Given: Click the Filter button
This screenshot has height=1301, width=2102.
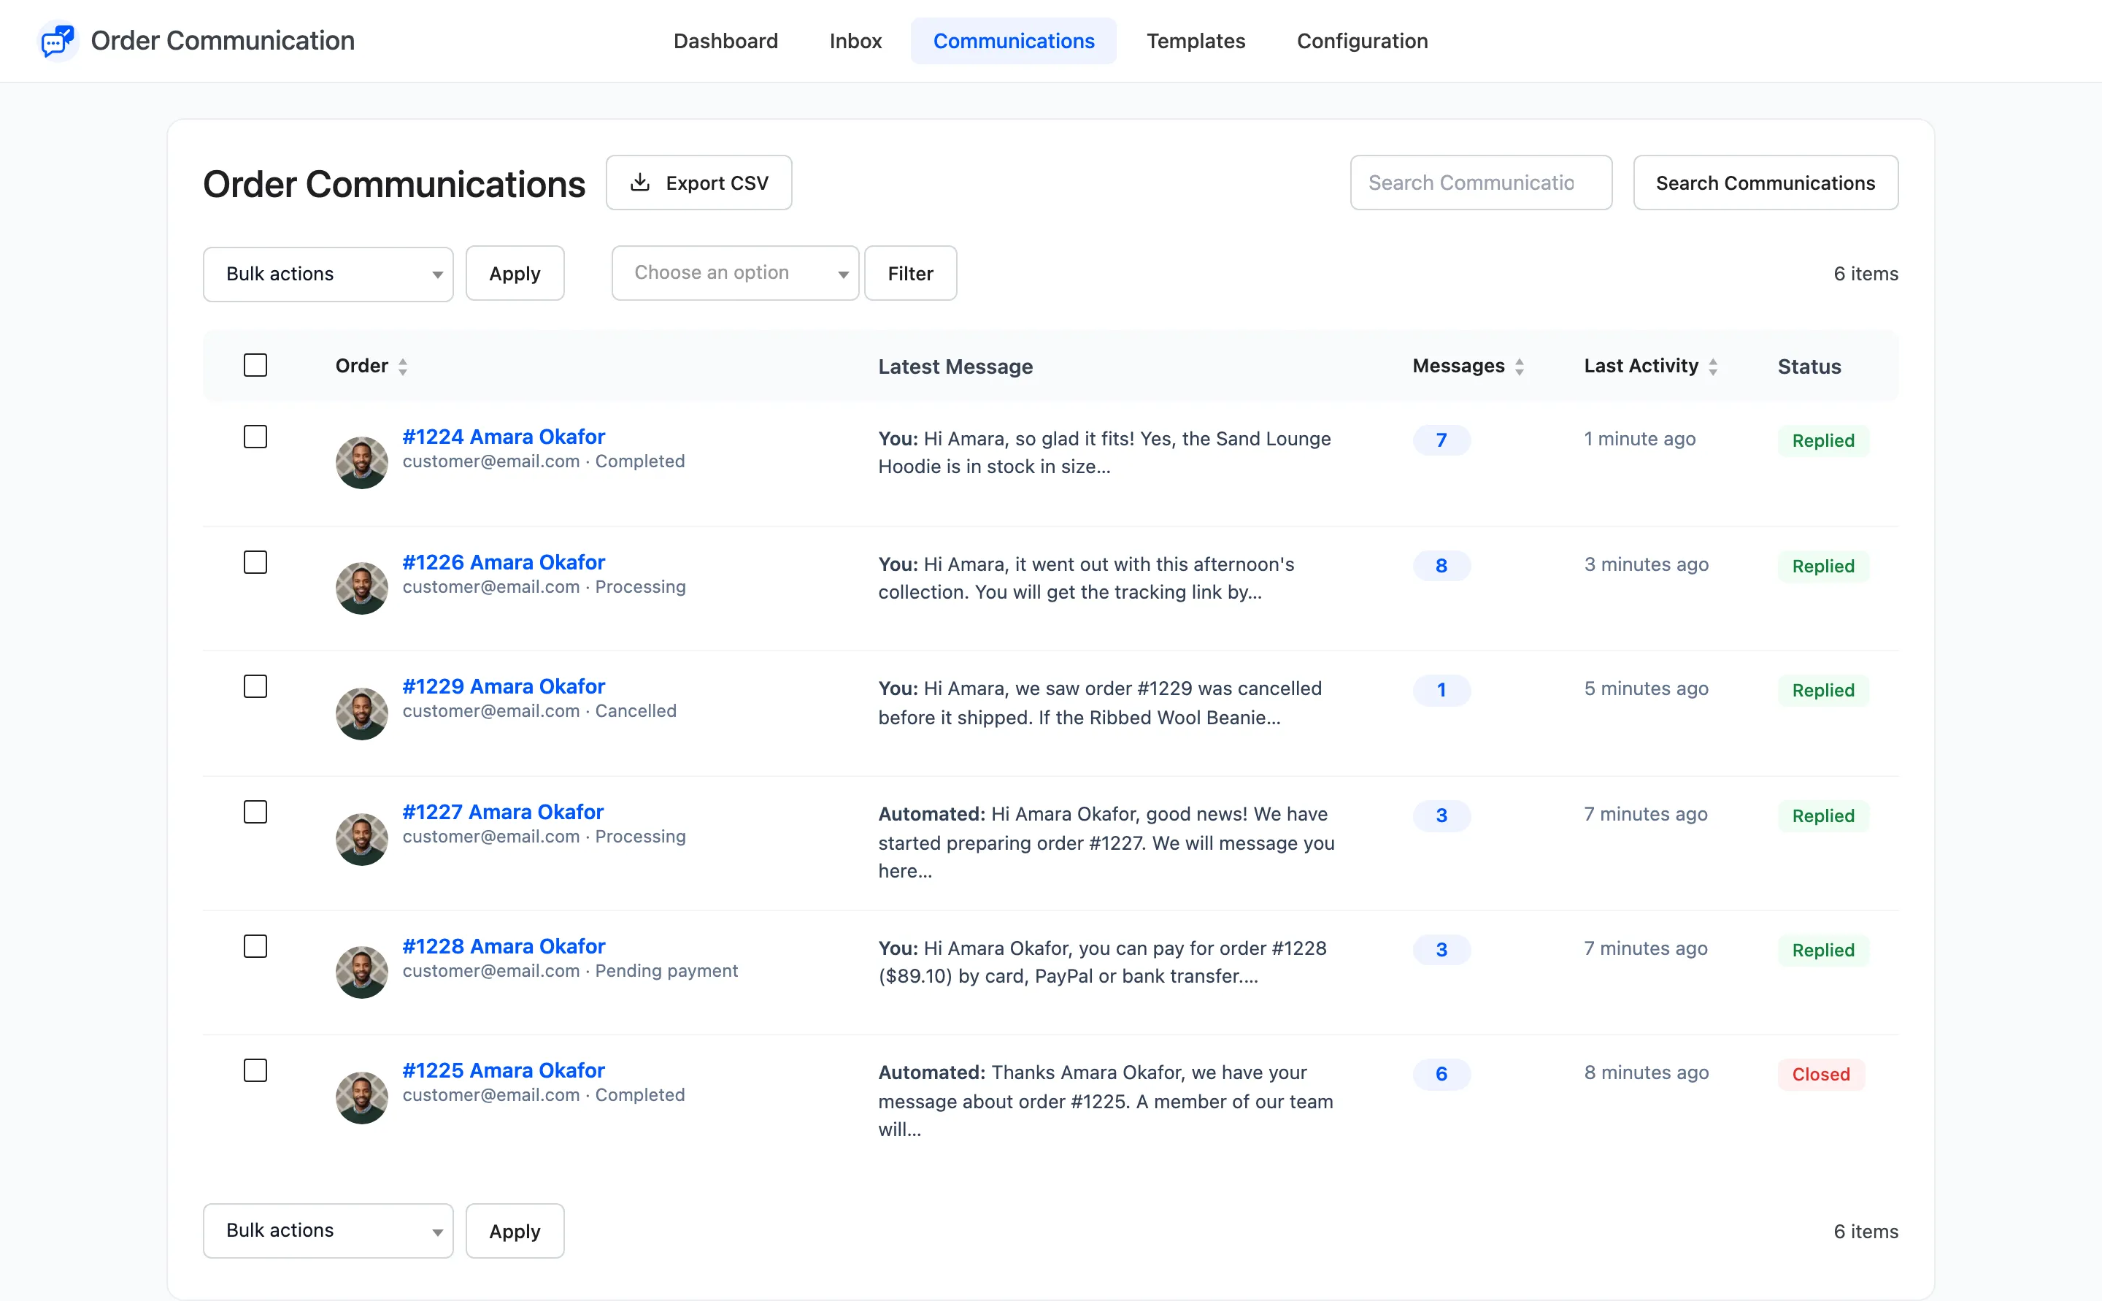Looking at the screenshot, I should click(x=910, y=274).
